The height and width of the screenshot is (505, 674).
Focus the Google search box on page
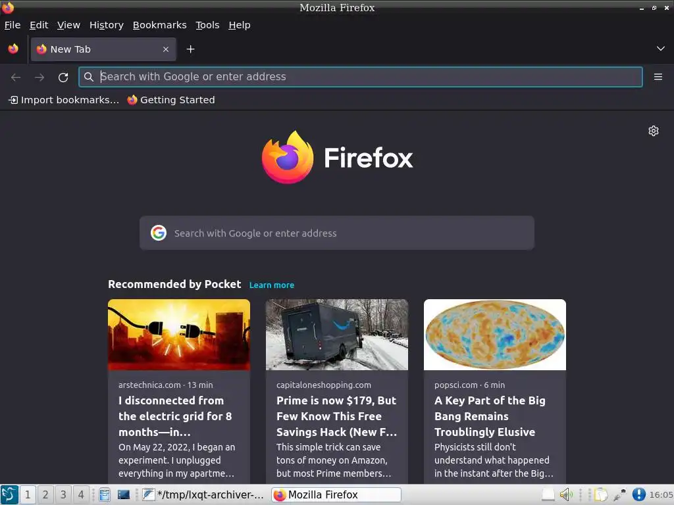(x=336, y=233)
